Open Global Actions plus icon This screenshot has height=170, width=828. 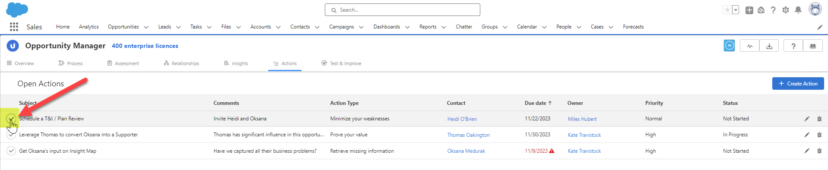pyautogui.click(x=749, y=10)
